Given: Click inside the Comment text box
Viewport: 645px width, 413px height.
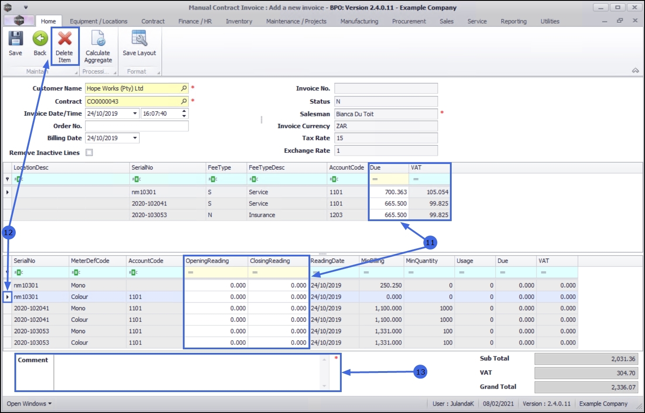Looking at the screenshot, I should pyautogui.click(x=188, y=372).
